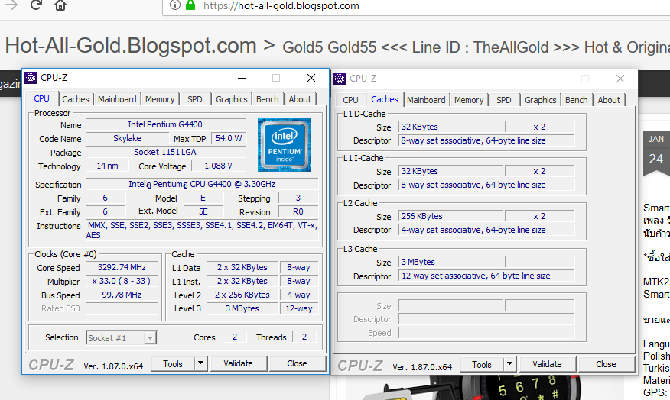
Task: Click the CPU-Z app icon in left window title
Action: pyautogui.click(x=31, y=78)
